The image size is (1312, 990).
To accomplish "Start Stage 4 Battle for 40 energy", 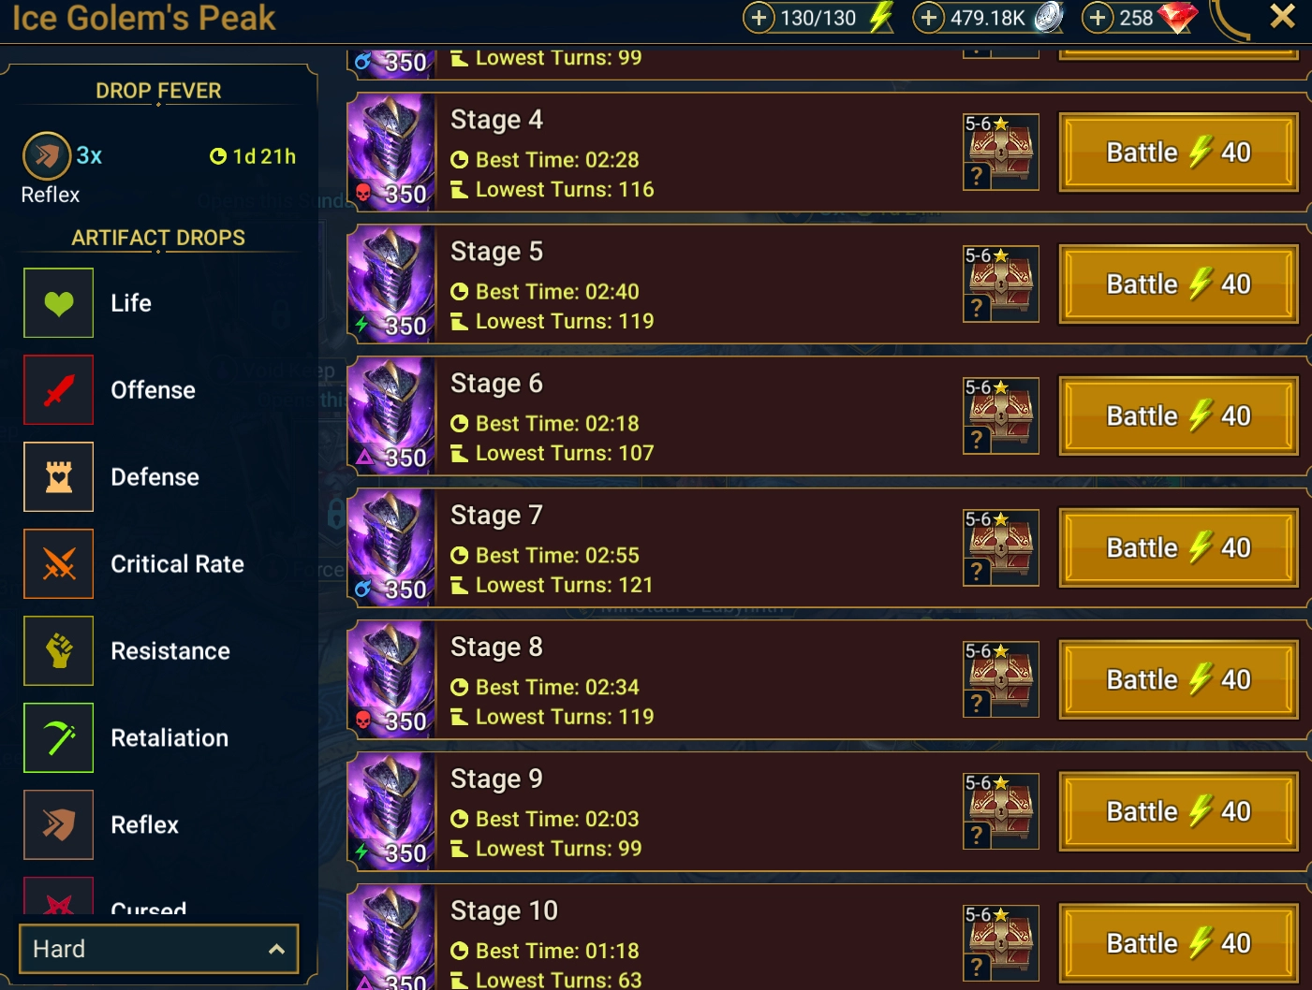I will tap(1178, 153).
